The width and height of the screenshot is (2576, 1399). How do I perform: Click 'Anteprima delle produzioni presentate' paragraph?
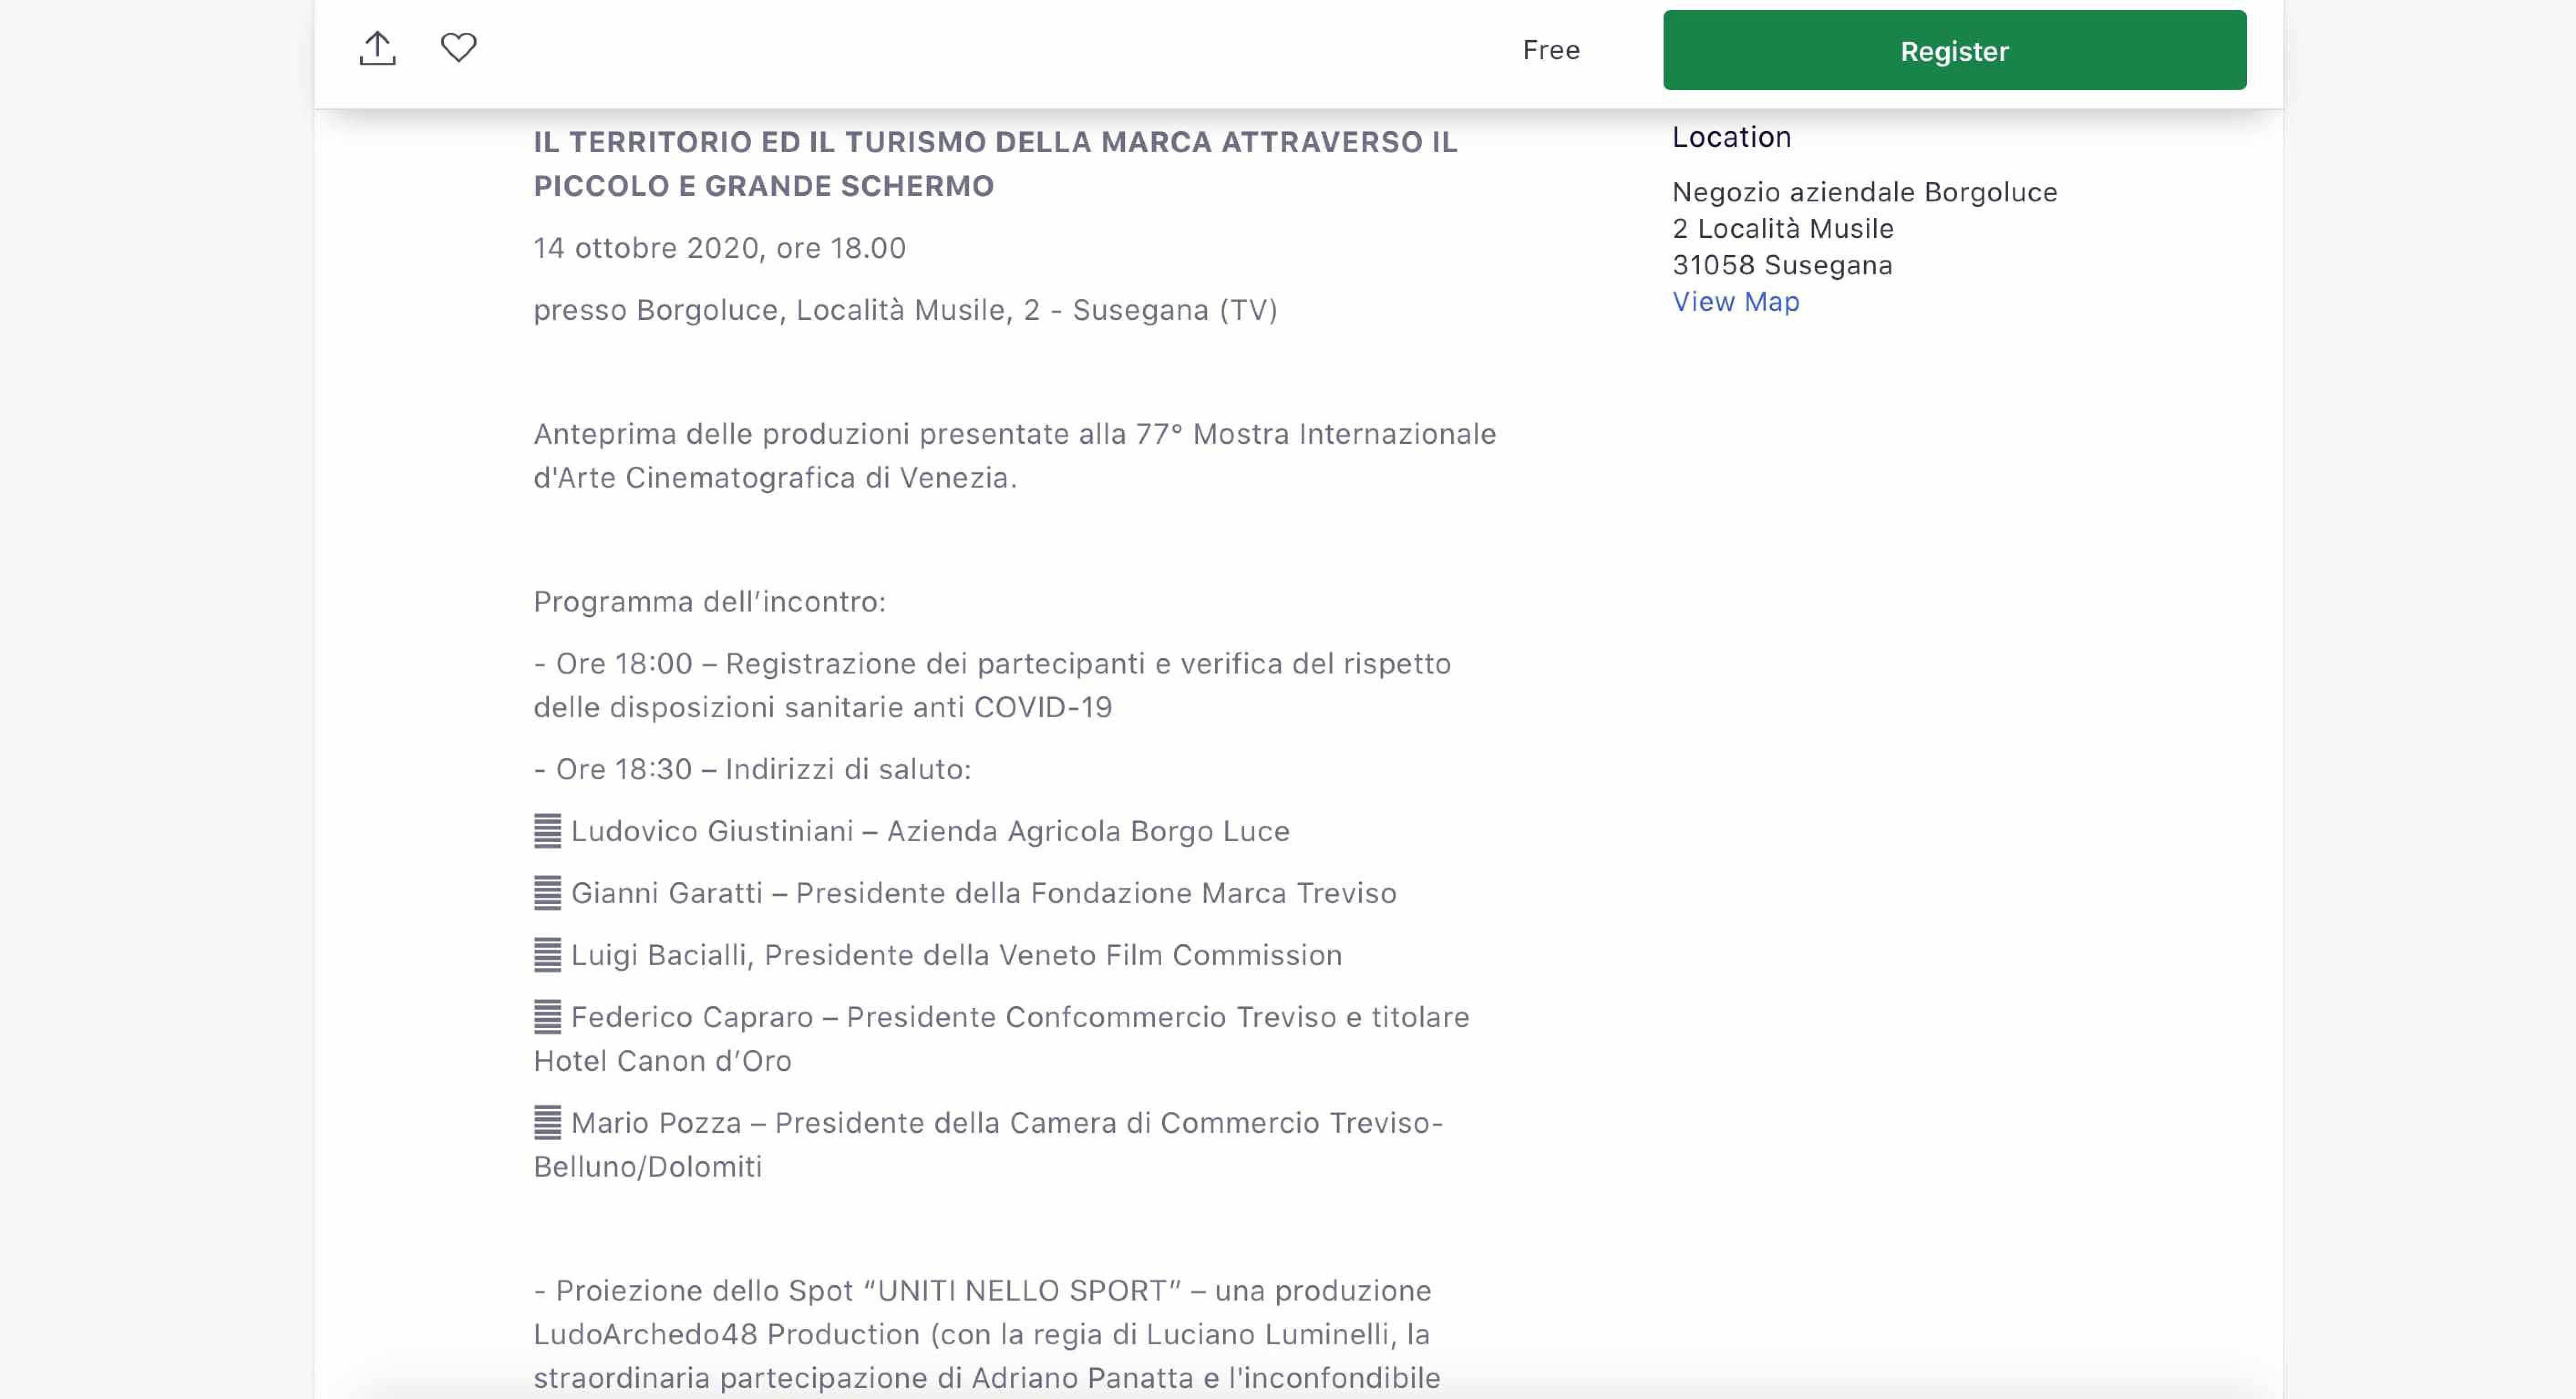[1014, 456]
